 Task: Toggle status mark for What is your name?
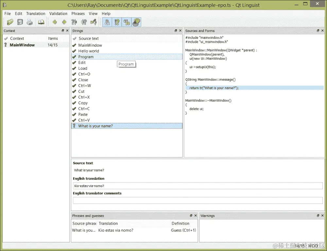tap(74, 126)
